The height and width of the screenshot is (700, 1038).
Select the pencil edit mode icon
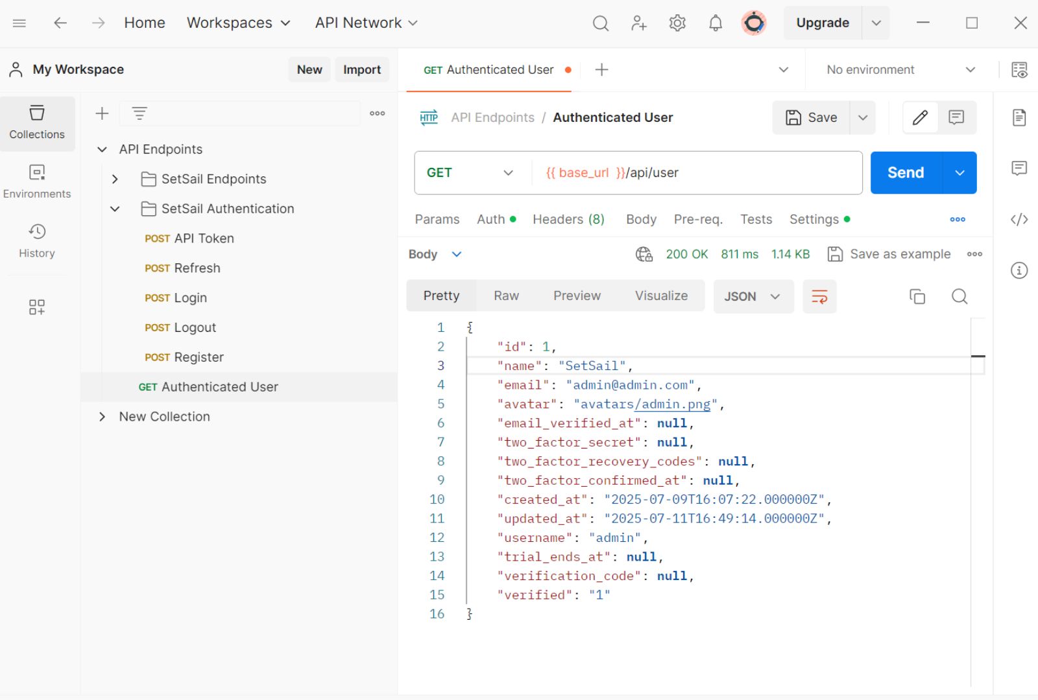pyautogui.click(x=920, y=117)
